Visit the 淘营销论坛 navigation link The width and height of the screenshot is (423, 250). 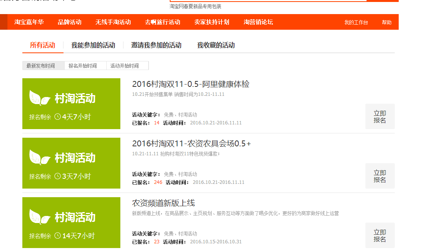(x=258, y=22)
